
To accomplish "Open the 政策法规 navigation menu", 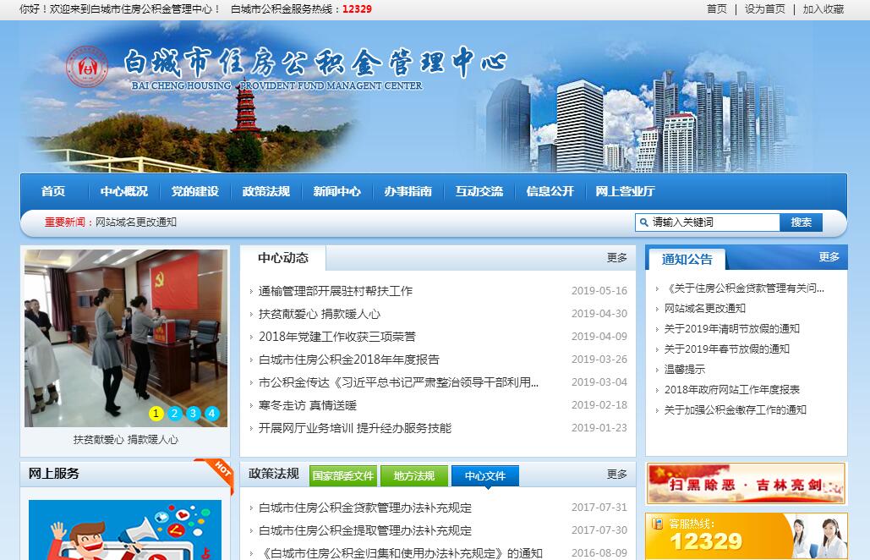I will (x=265, y=191).
